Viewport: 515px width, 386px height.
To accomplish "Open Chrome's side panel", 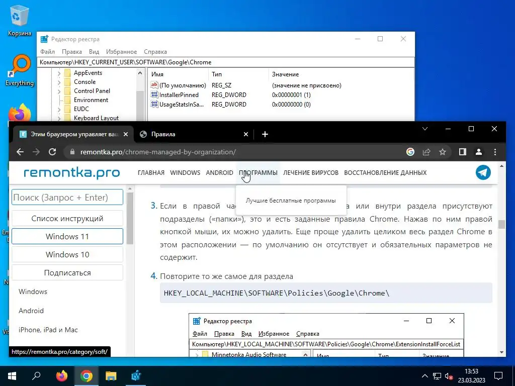I will coord(463,152).
